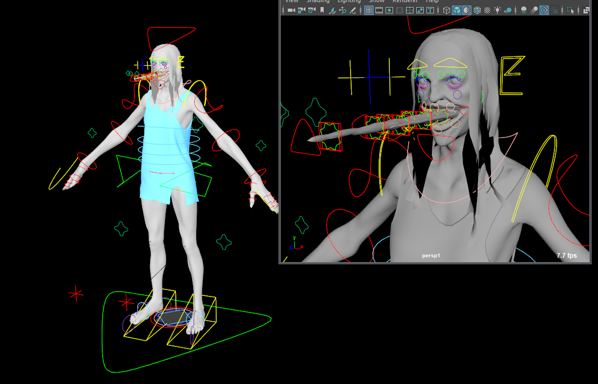Viewport: 598px width, 384px height.
Task: Select the big green ground control curve
Action: pos(186,331)
